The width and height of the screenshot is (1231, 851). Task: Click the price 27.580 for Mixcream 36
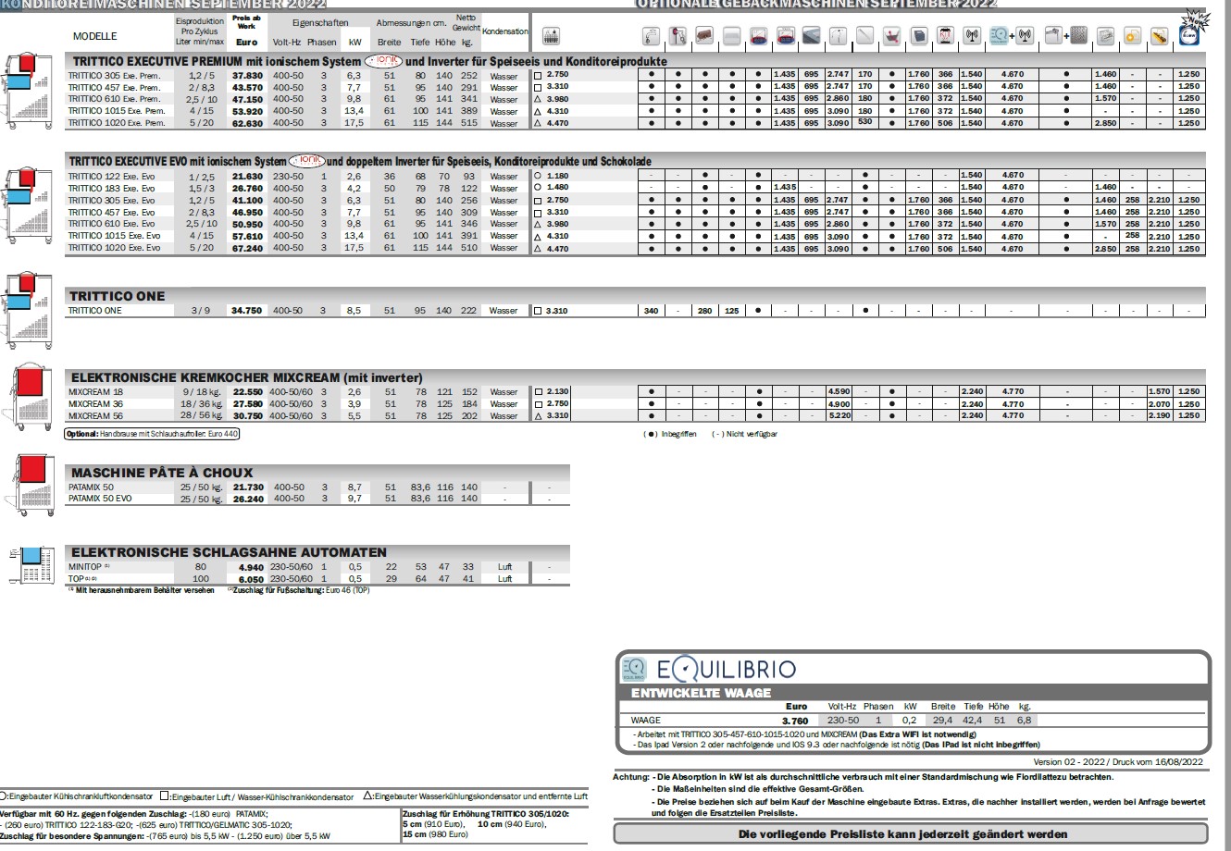(x=247, y=404)
